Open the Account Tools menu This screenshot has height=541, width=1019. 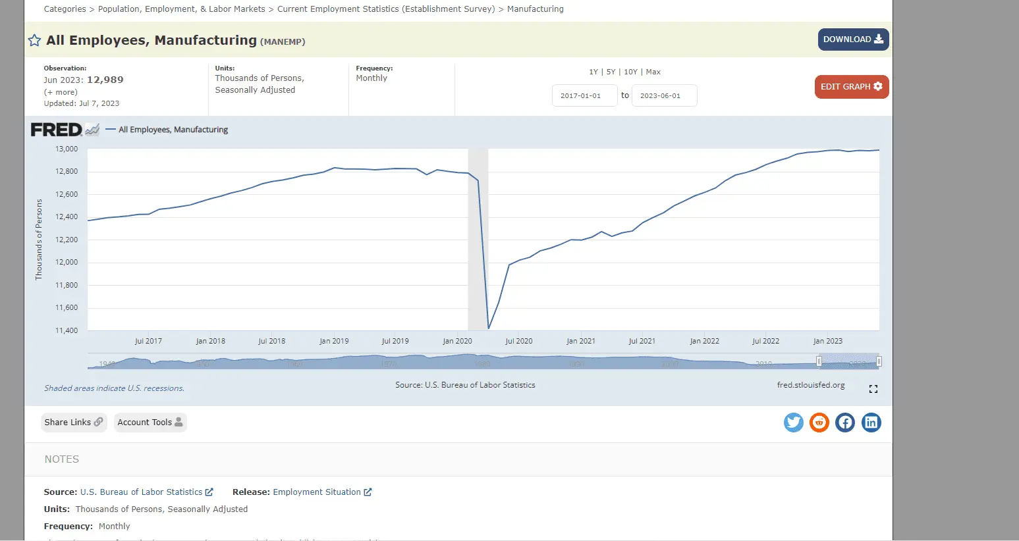[150, 423]
